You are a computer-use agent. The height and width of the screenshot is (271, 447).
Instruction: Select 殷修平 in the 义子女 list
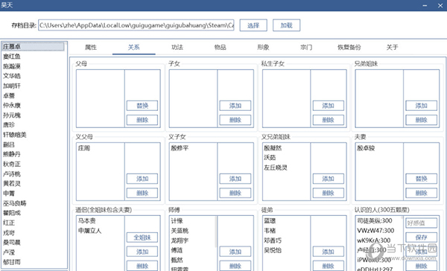(x=180, y=148)
